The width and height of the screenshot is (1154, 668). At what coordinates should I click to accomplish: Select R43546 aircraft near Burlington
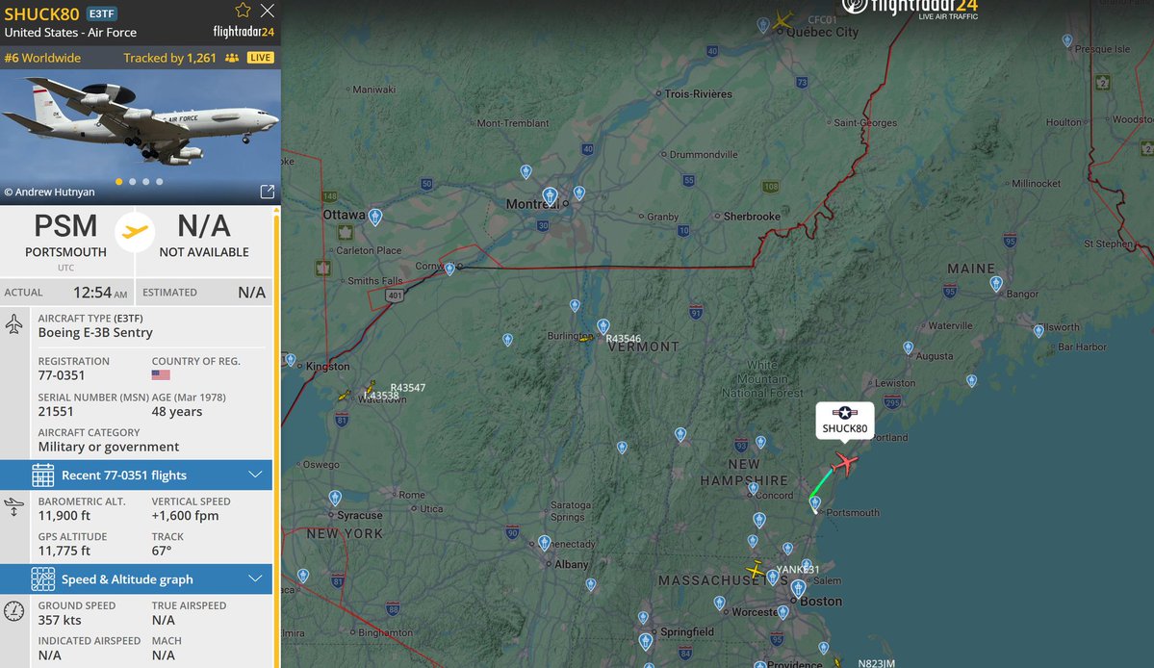click(x=586, y=338)
